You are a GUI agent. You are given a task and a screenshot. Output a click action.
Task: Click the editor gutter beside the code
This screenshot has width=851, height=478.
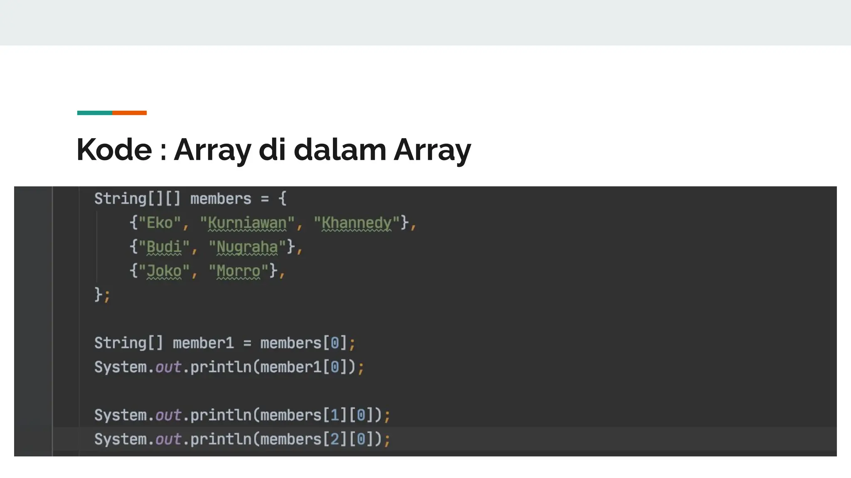33,321
